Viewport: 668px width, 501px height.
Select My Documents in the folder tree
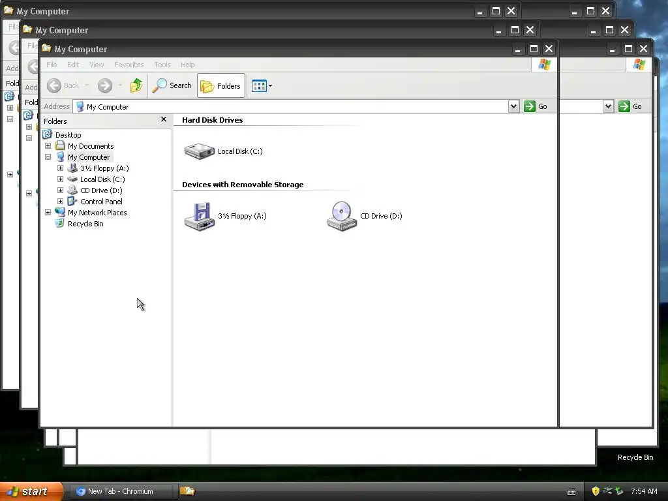click(91, 146)
